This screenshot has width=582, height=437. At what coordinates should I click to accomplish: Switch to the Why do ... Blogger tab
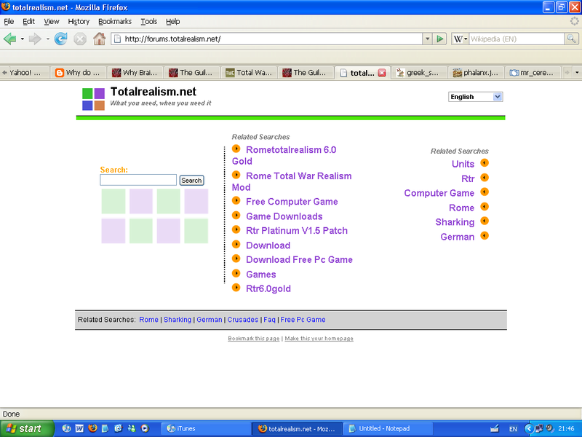(79, 73)
